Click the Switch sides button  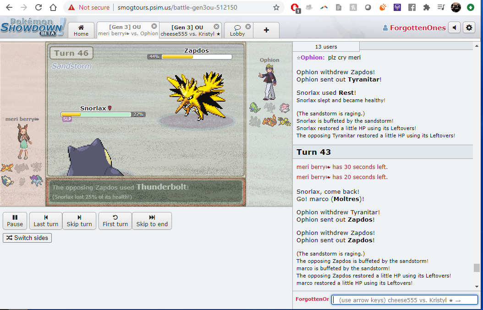coord(27,238)
